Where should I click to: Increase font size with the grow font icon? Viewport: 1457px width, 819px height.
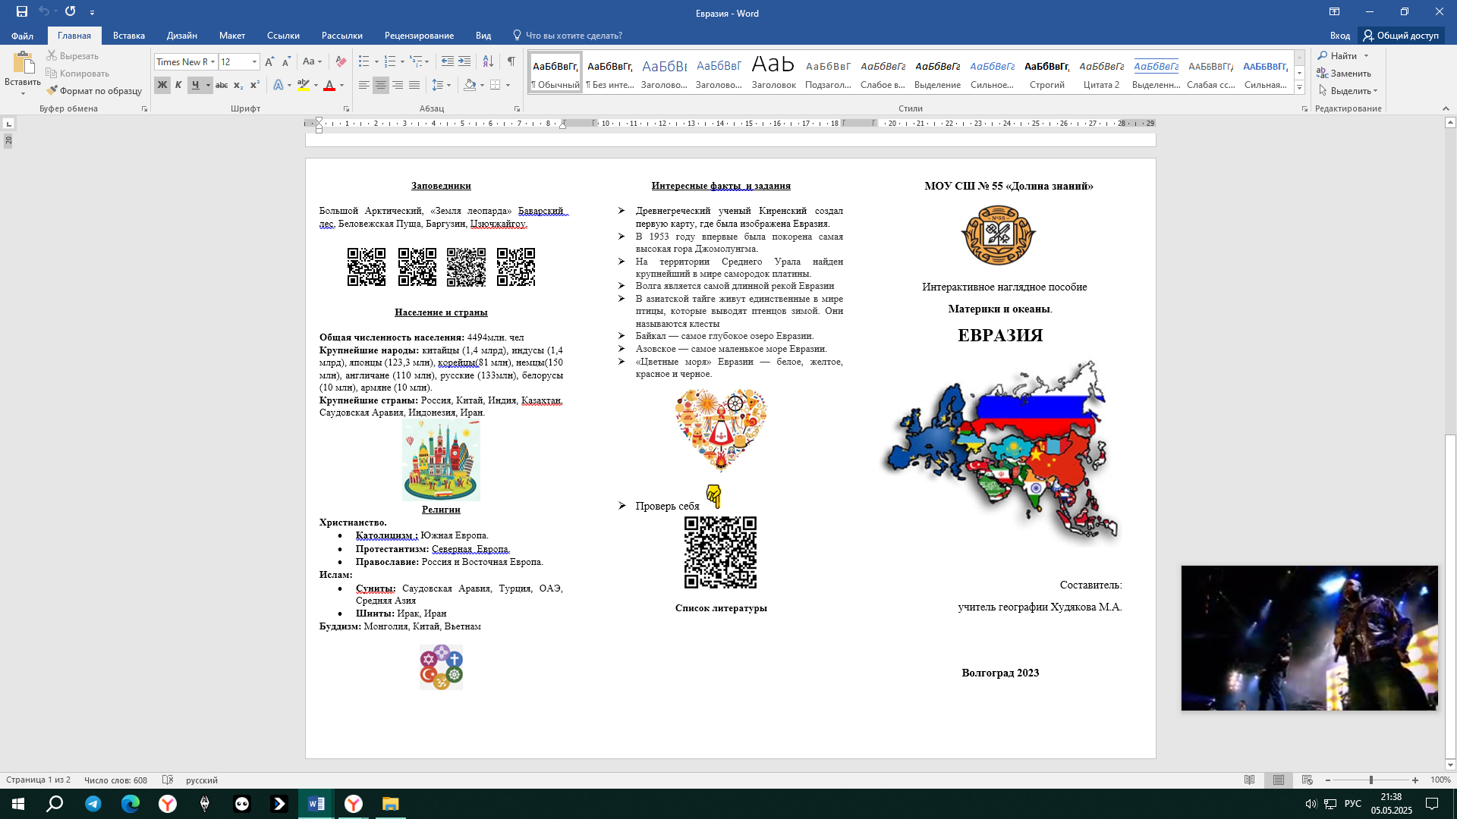pyautogui.click(x=269, y=62)
